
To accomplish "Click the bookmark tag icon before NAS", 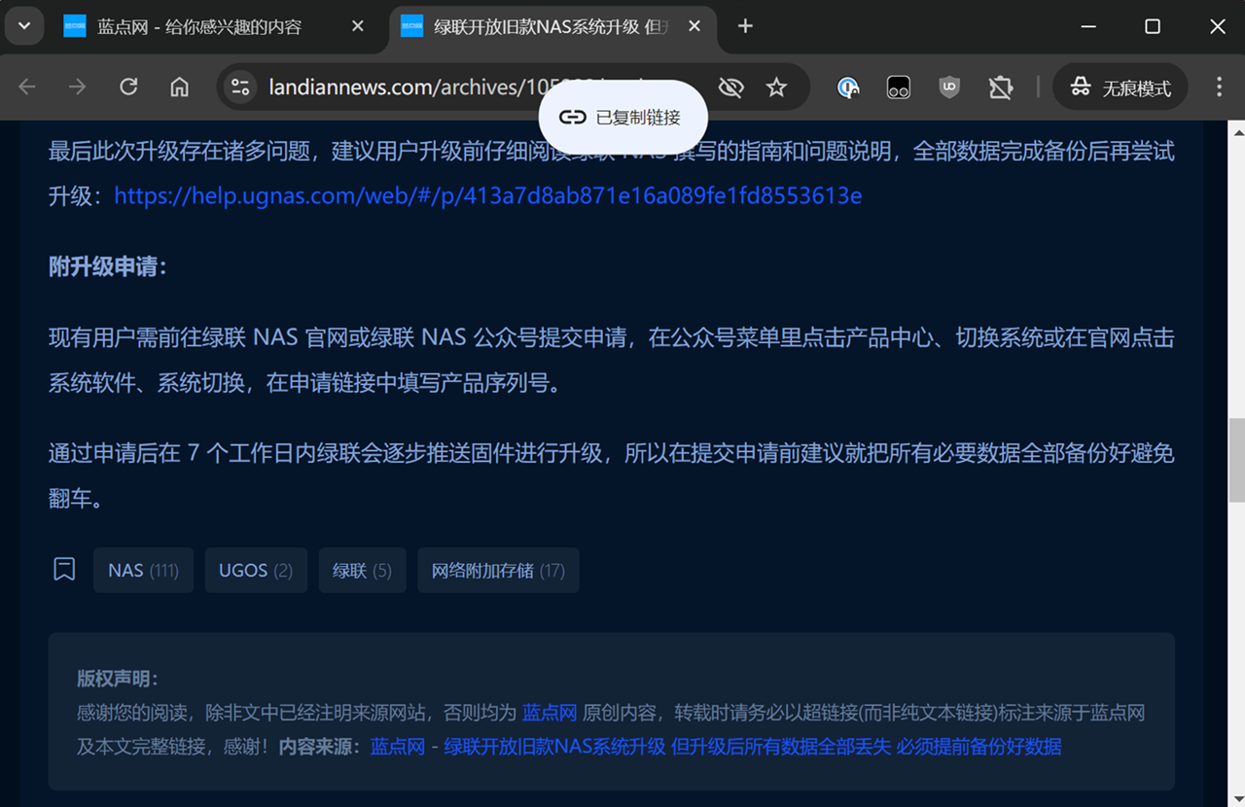I will coord(64,570).
